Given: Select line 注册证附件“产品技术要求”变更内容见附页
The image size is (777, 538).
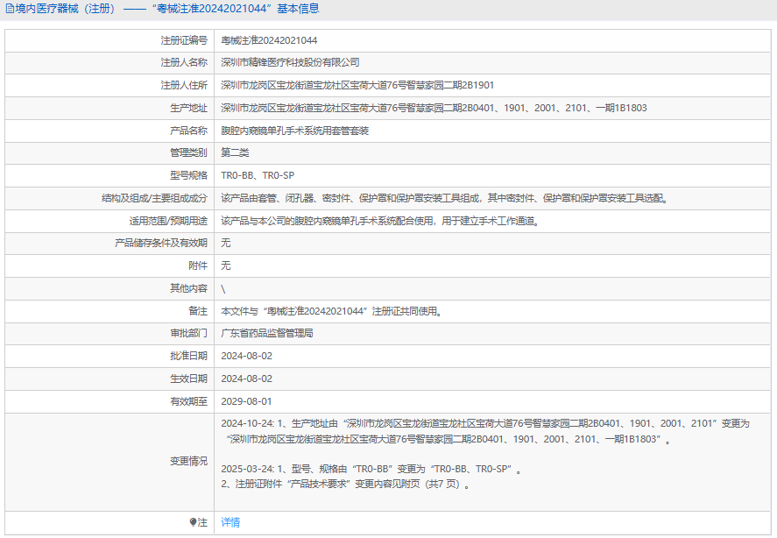Looking at the screenshot, I should click(x=346, y=484).
